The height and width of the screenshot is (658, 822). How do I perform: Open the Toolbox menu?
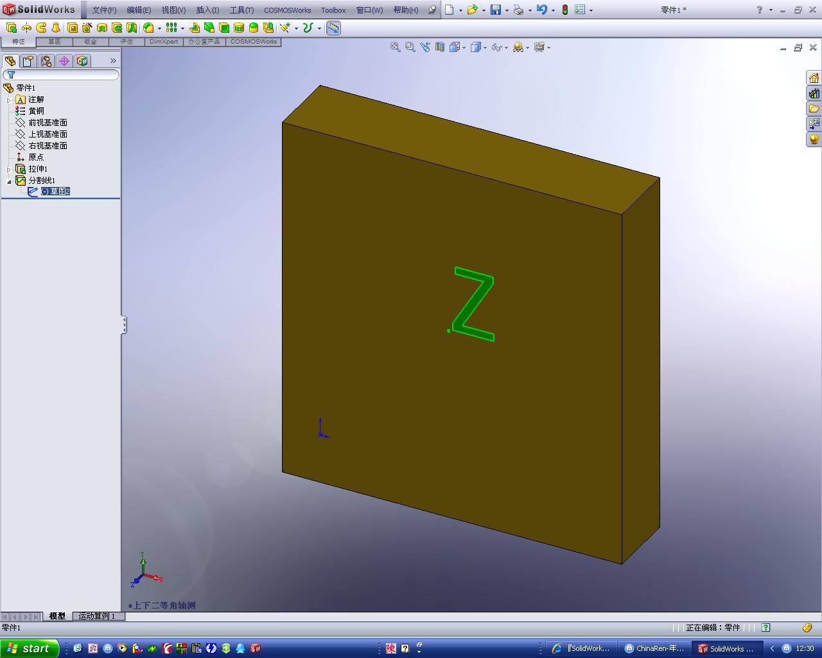click(333, 10)
